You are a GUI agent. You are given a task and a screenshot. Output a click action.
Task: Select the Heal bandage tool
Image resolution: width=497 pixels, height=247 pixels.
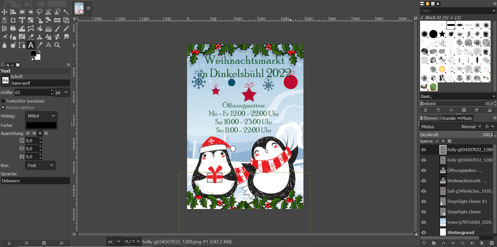(57, 37)
